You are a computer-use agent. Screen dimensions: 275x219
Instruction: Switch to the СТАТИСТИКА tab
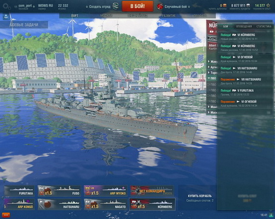pos(264,26)
